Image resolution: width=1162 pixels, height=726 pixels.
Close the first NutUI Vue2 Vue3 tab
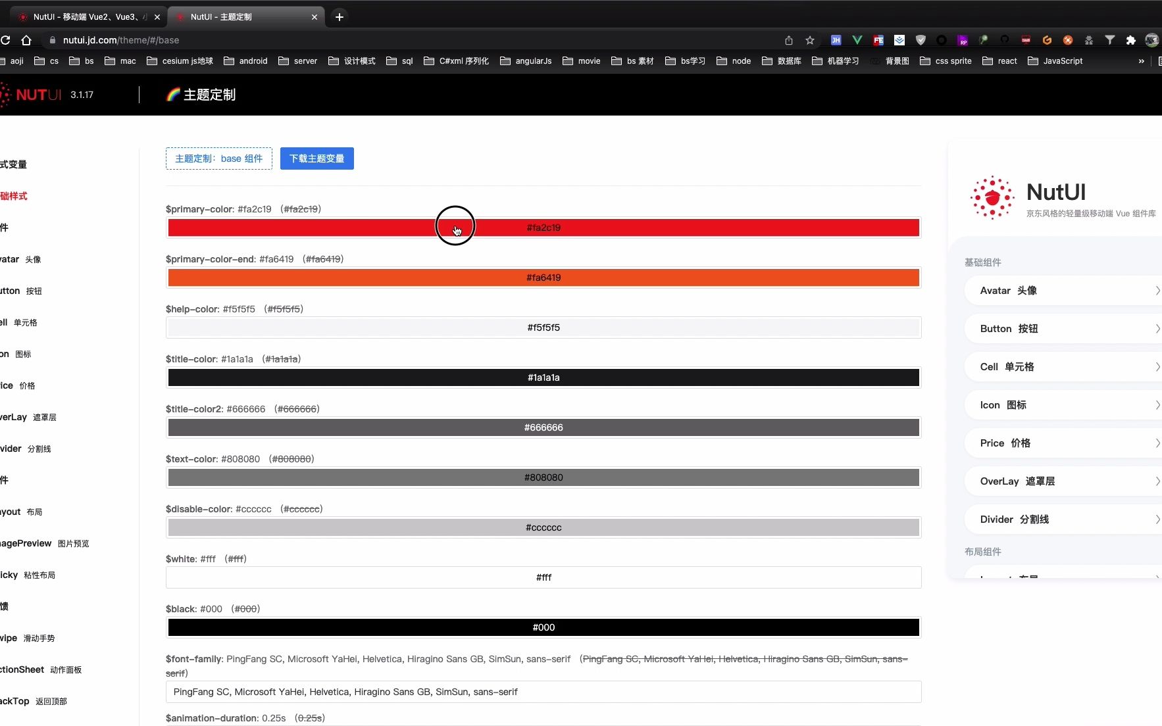pos(157,17)
